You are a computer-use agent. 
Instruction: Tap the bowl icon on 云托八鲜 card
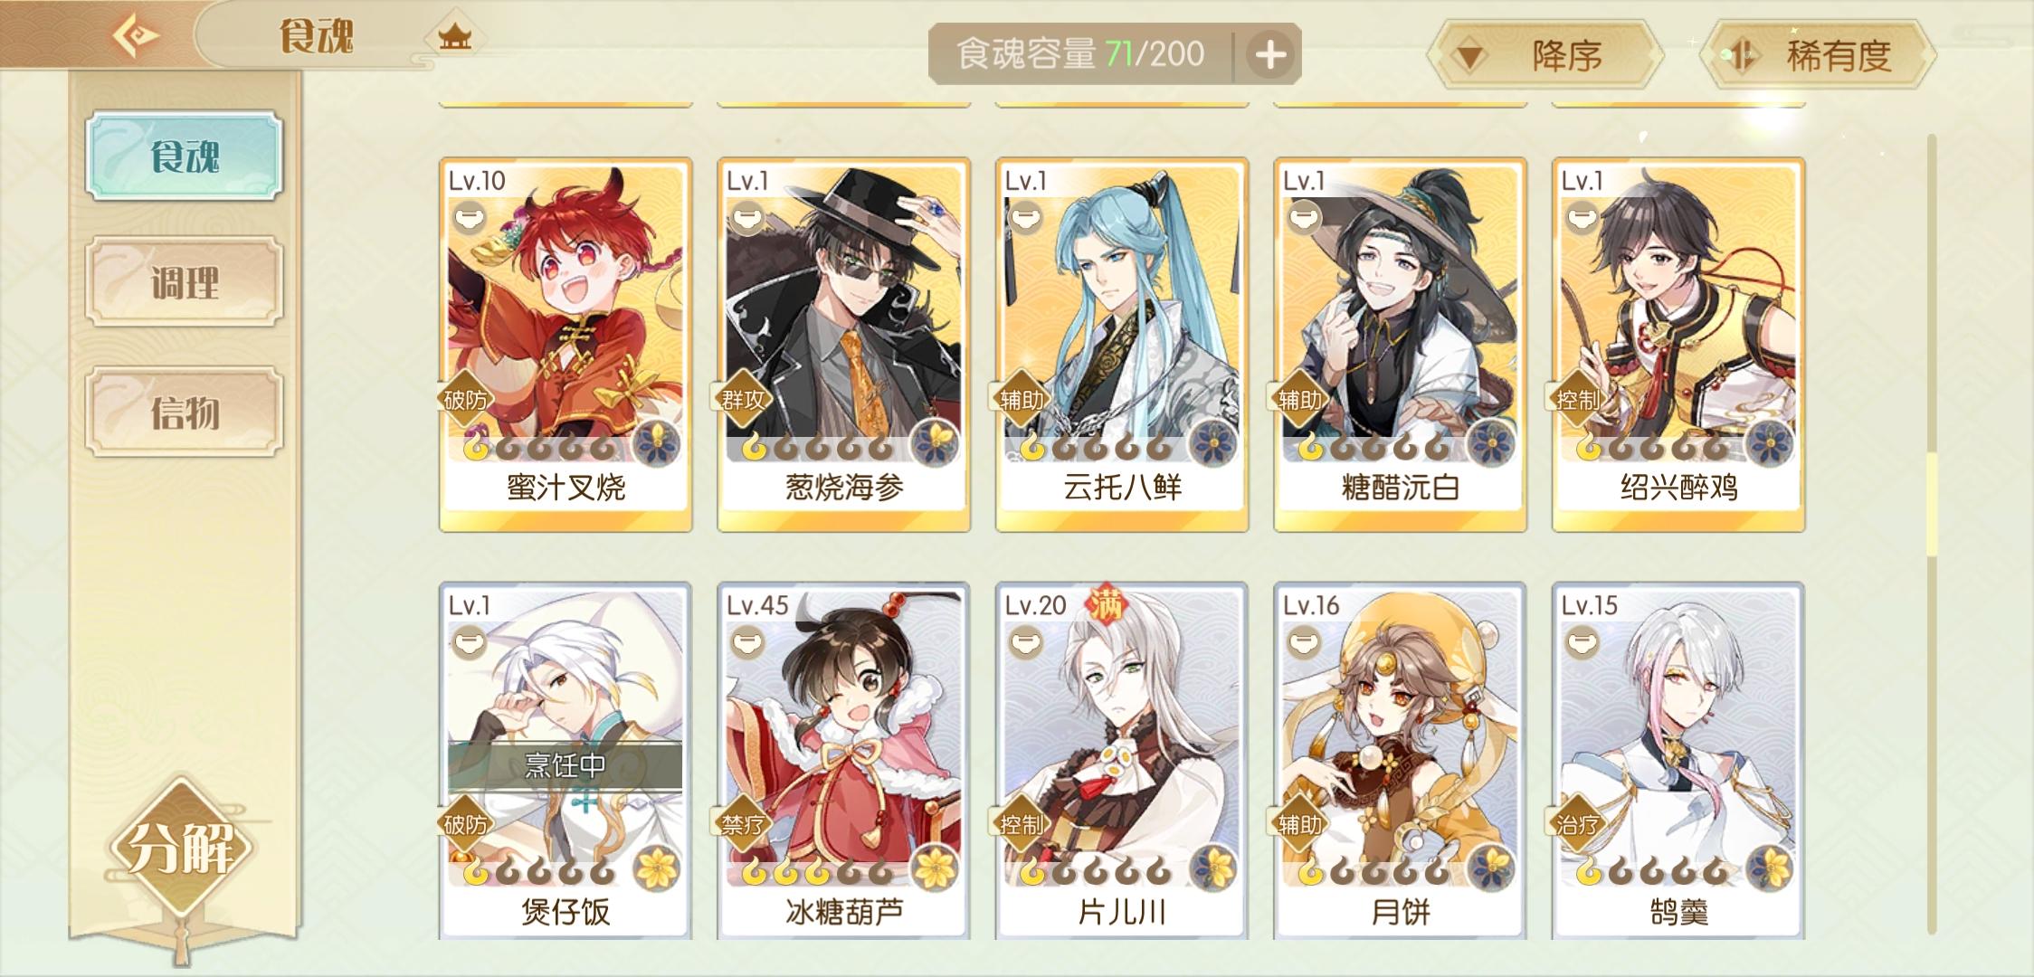coord(1025,217)
